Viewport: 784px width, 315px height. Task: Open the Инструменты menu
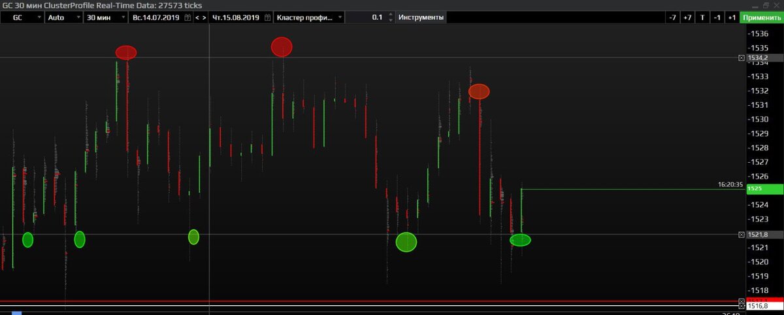click(x=421, y=18)
